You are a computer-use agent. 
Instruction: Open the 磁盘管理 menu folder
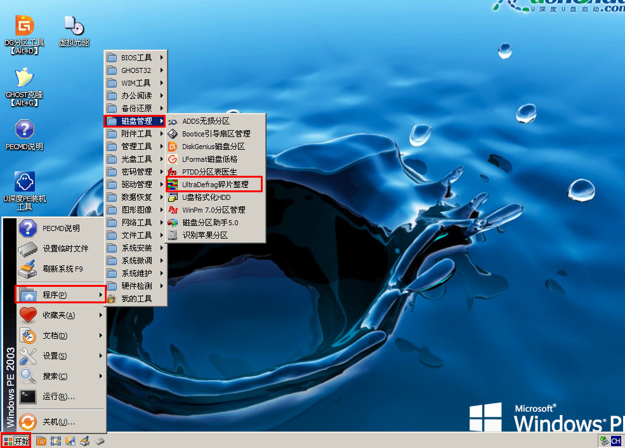pyautogui.click(x=135, y=121)
